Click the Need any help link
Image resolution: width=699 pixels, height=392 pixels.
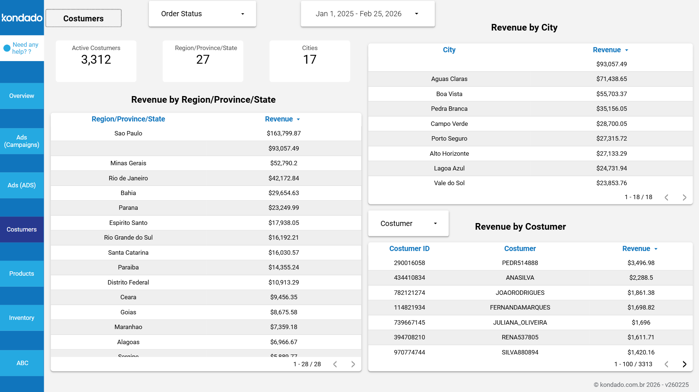25,48
